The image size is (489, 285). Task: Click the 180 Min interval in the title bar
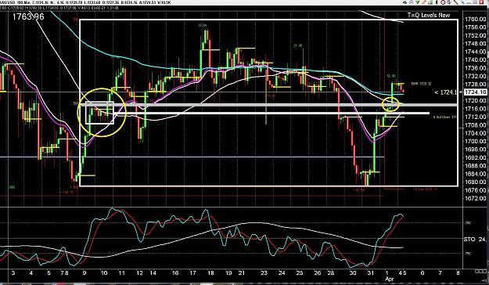pyautogui.click(x=23, y=3)
